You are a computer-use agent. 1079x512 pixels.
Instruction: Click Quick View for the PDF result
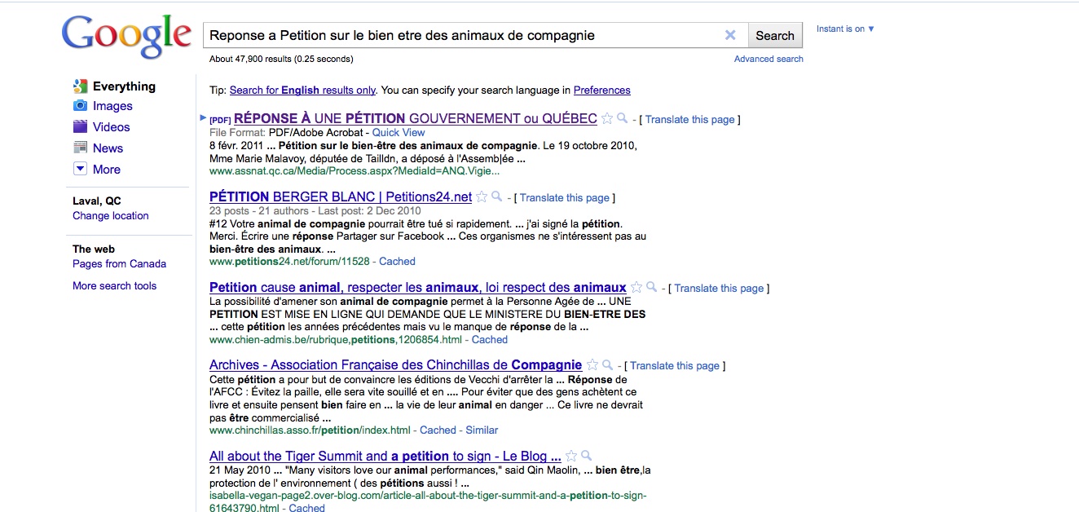[399, 133]
